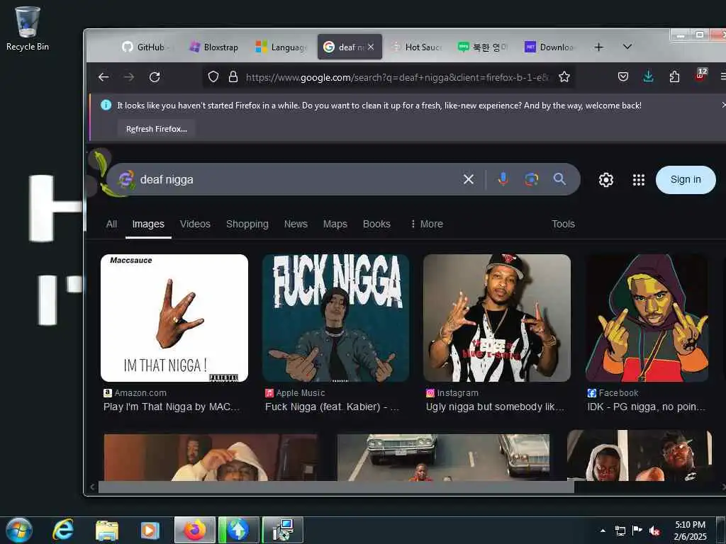Image resolution: width=726 pixels, height=544 pixels.
Task: Show hidden tray icons arrow
Action: (603, 531)
